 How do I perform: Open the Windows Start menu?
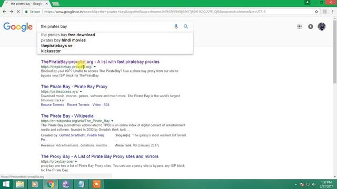click(6, 184)
